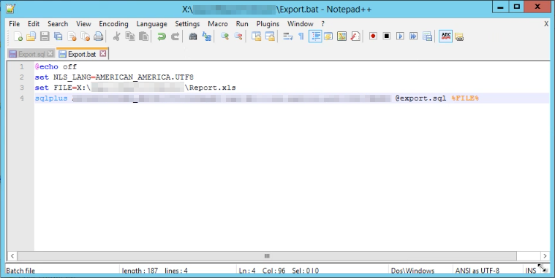Click the Open file folder icon

pyautogui.click(x=31, y=36)
